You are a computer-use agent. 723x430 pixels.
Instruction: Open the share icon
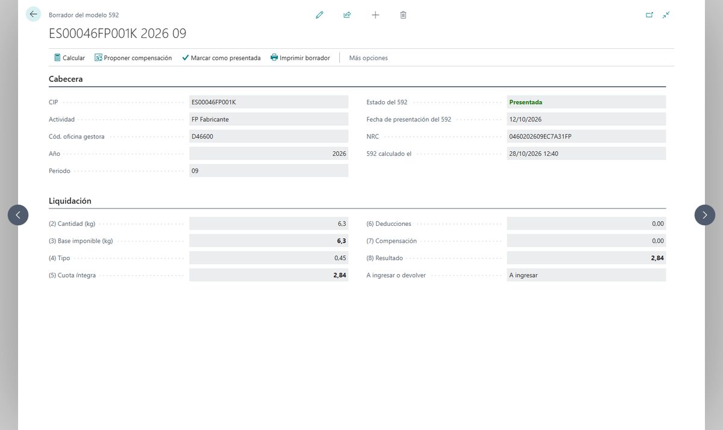pyautogui.click(x=347, y=15)
